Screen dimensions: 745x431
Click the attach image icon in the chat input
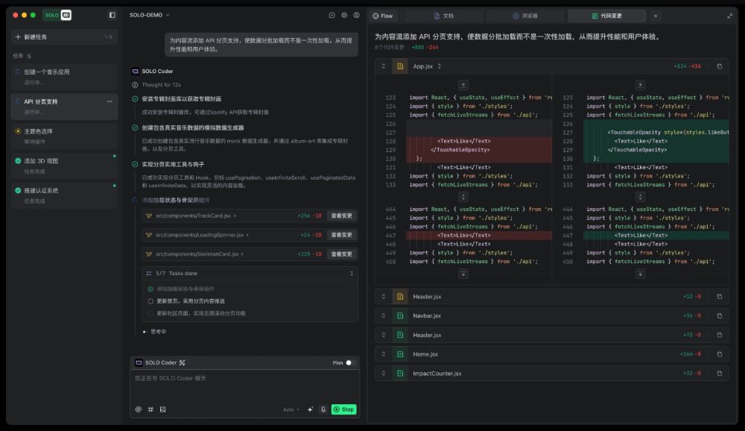pos(163,409)
